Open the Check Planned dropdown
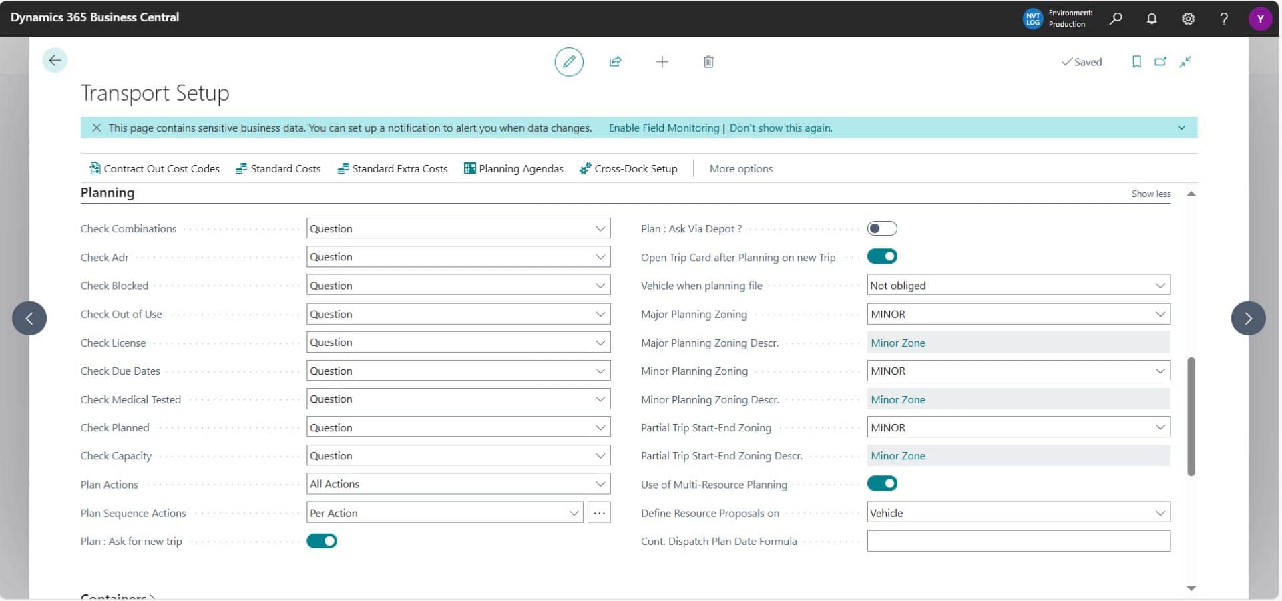Screen dimensions: 1282x601 click(458, 427)
